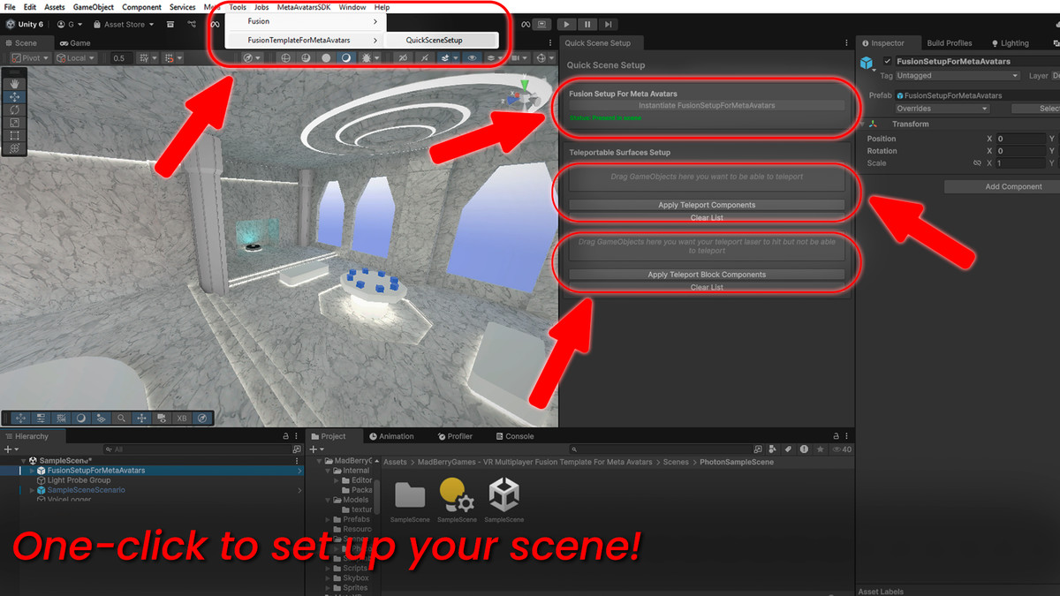
Task: Open the Tag Untagged dropdown
Action: click(x=958, y=76)
